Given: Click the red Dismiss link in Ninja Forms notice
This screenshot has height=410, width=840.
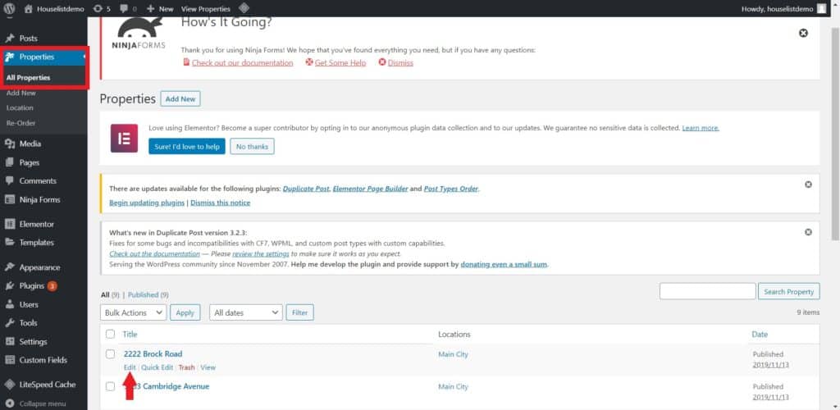Looking at the screenshot, I should [x=400, y=62].
